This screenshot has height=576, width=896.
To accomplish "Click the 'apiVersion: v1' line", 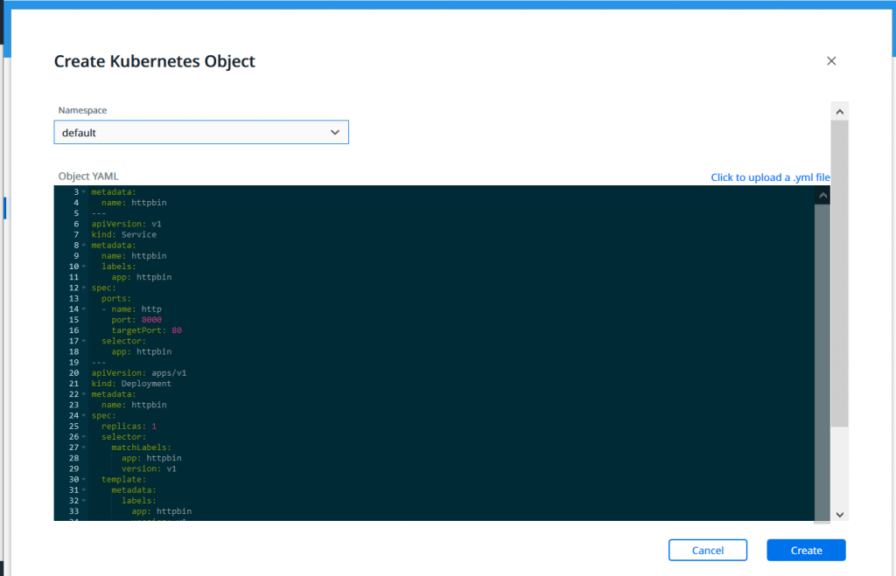I will 126,224.
